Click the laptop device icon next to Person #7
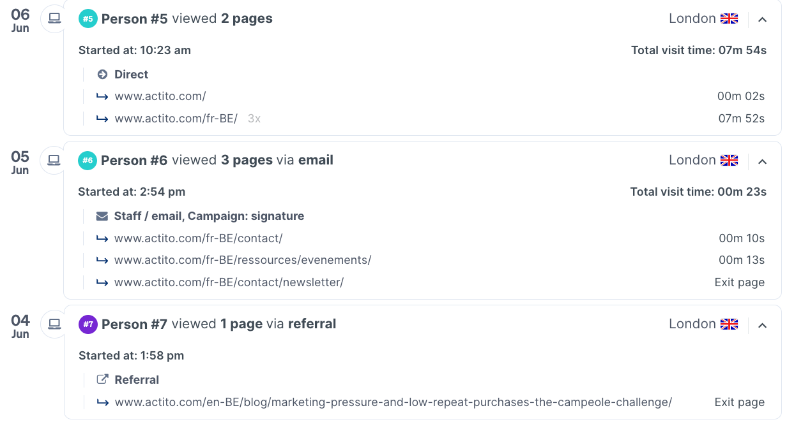Screen dimensions: 787x422 pyautogui.click(x=54, y=324)
